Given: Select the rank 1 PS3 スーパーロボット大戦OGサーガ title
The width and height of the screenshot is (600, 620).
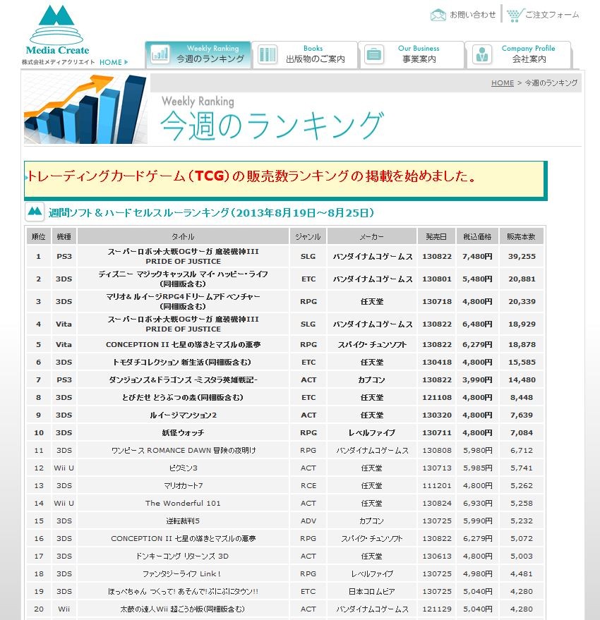Looking at the screenshot, I should tap(183, 256).
